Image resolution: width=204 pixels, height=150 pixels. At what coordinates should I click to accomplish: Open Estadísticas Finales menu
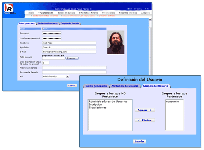(89, 13)
